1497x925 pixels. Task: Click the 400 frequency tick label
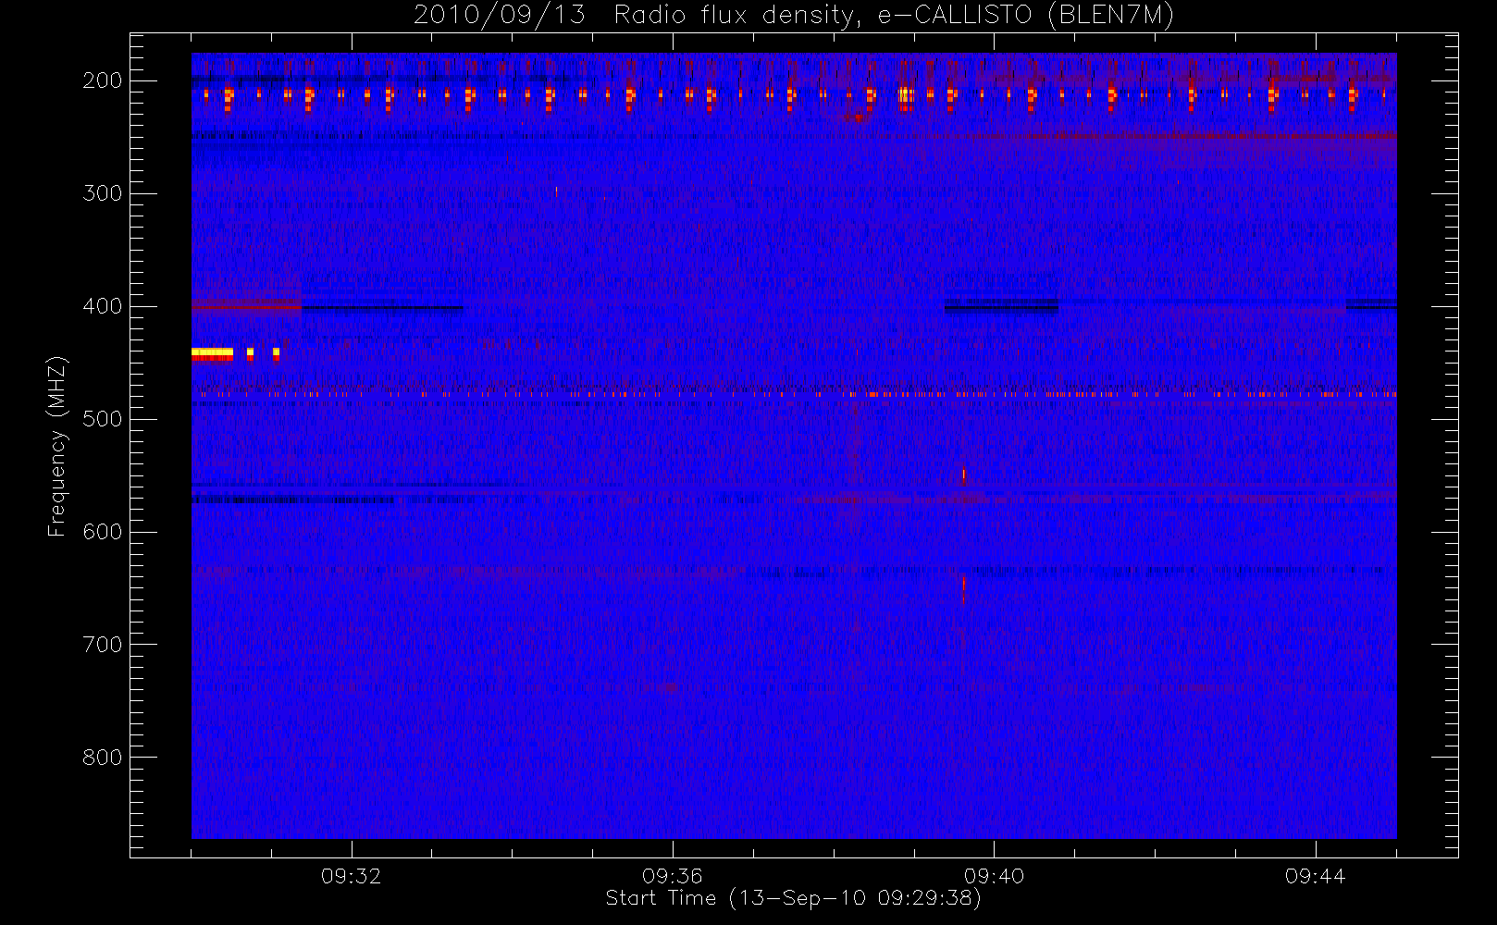pyautogui.click(x=102, y=306)
